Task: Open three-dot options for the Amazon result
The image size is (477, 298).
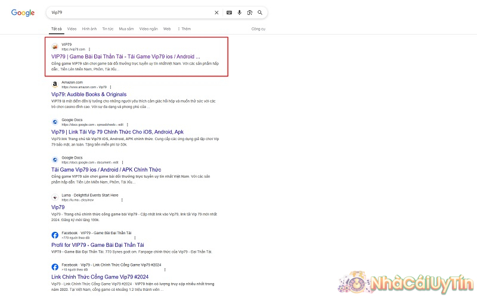Action: [110, 87]
